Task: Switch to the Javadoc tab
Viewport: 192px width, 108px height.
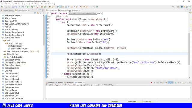Action: pos(59,82)
